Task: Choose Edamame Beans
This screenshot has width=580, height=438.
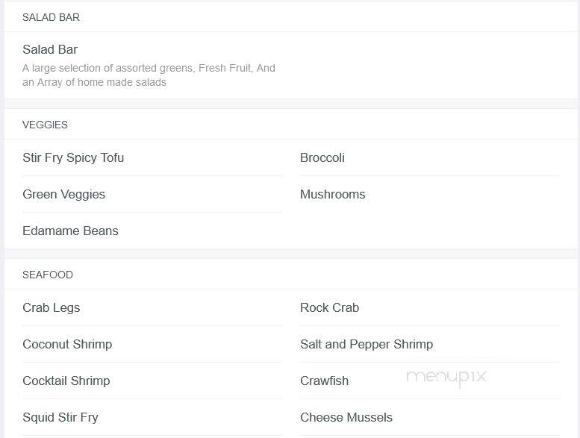Action: tap(70, 231)
